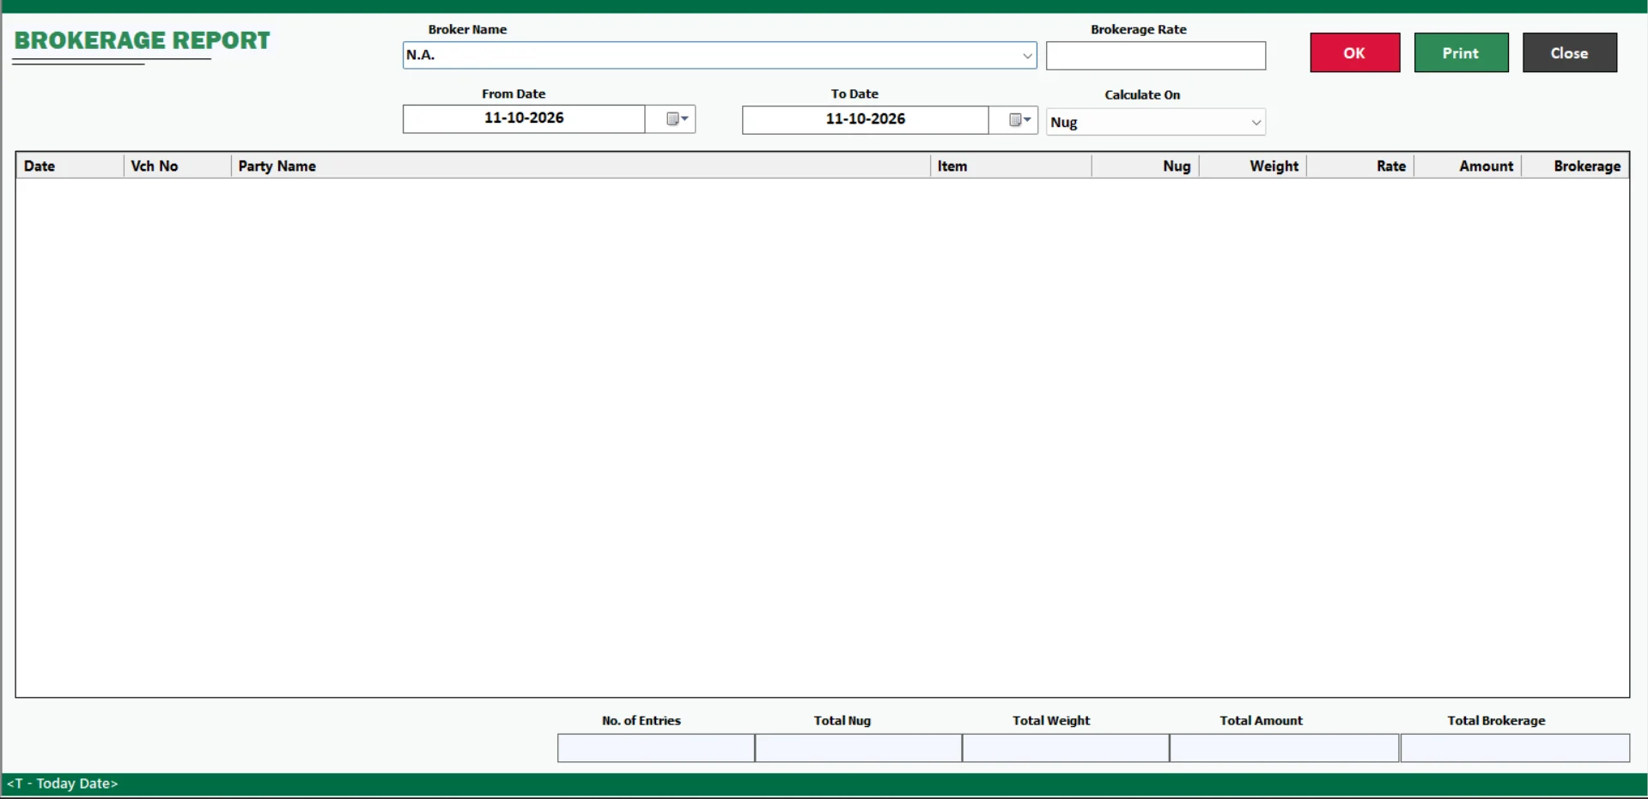Click the Brokerage Rate input field

(1155, 56)
